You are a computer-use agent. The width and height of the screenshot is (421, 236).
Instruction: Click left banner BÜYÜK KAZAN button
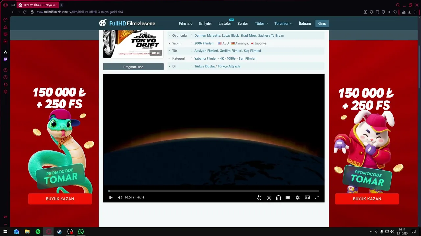tap(60, 199)
